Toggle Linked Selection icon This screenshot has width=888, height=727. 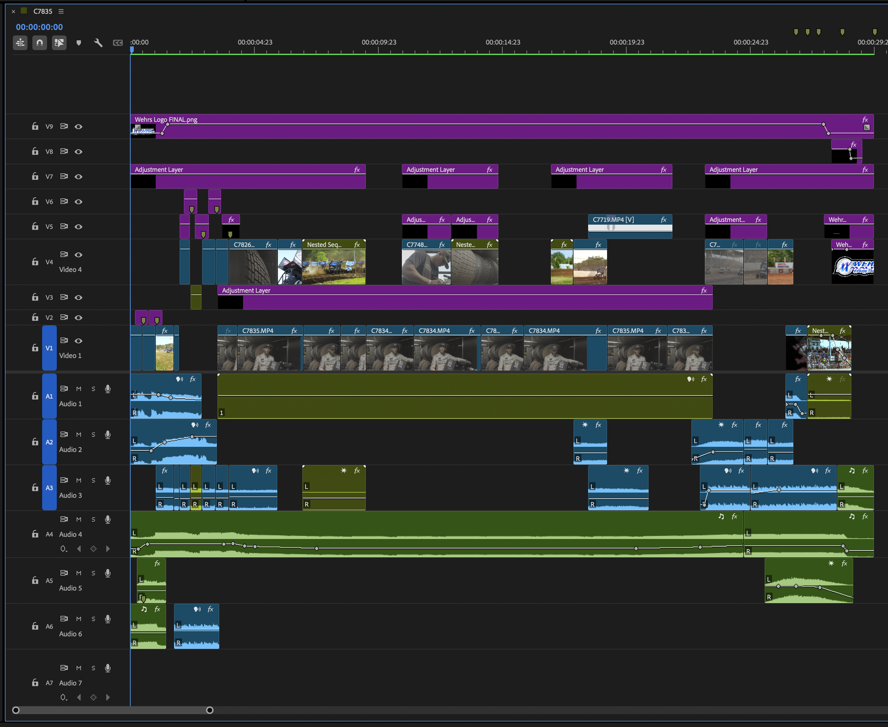pyautogui.click(x=59, y=43)
